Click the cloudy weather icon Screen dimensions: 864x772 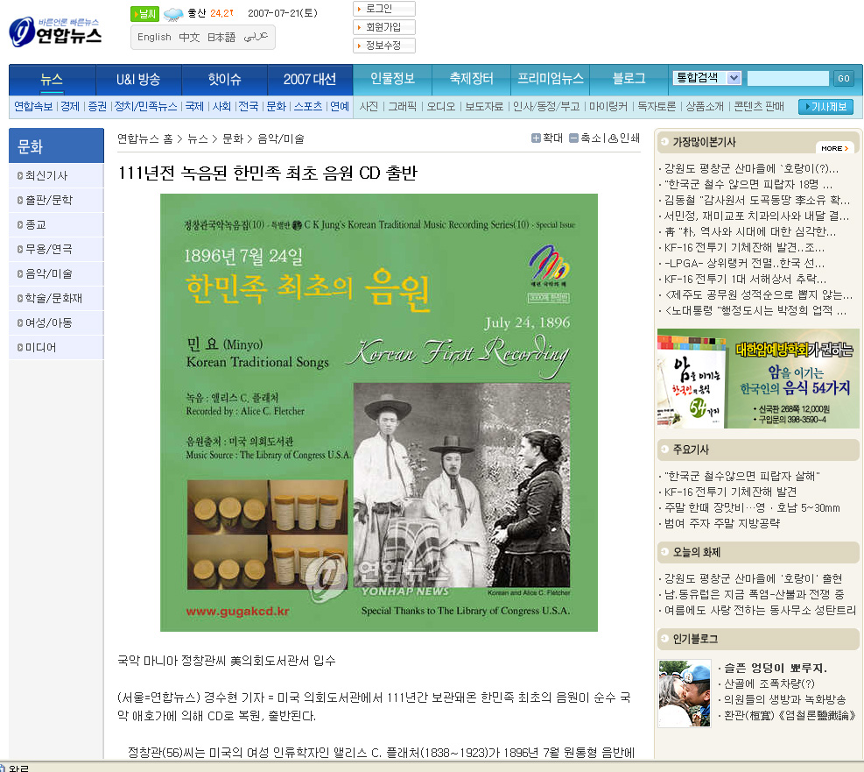[173, 14]
